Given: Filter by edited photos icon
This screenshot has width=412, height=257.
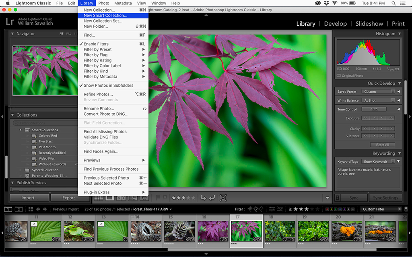Looking at the screenshot, I should point(272,209).
